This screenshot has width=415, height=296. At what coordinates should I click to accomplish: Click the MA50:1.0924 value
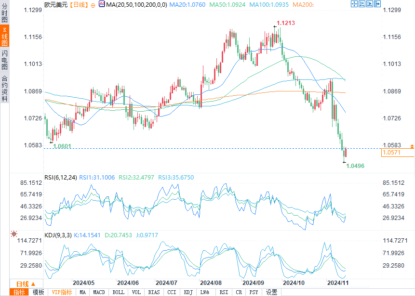pyautogui.click(x=227, y=4)
